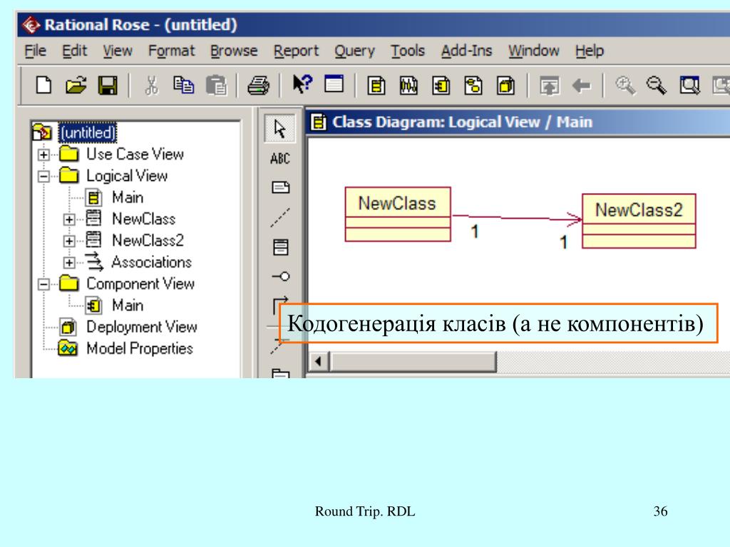This screenshot has width=730, height=547.
Task: Click the New model toolbar icon
Action: pos(43,85)
